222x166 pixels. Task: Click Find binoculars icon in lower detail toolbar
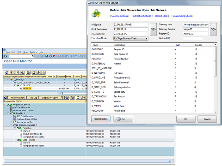point(72,98)
